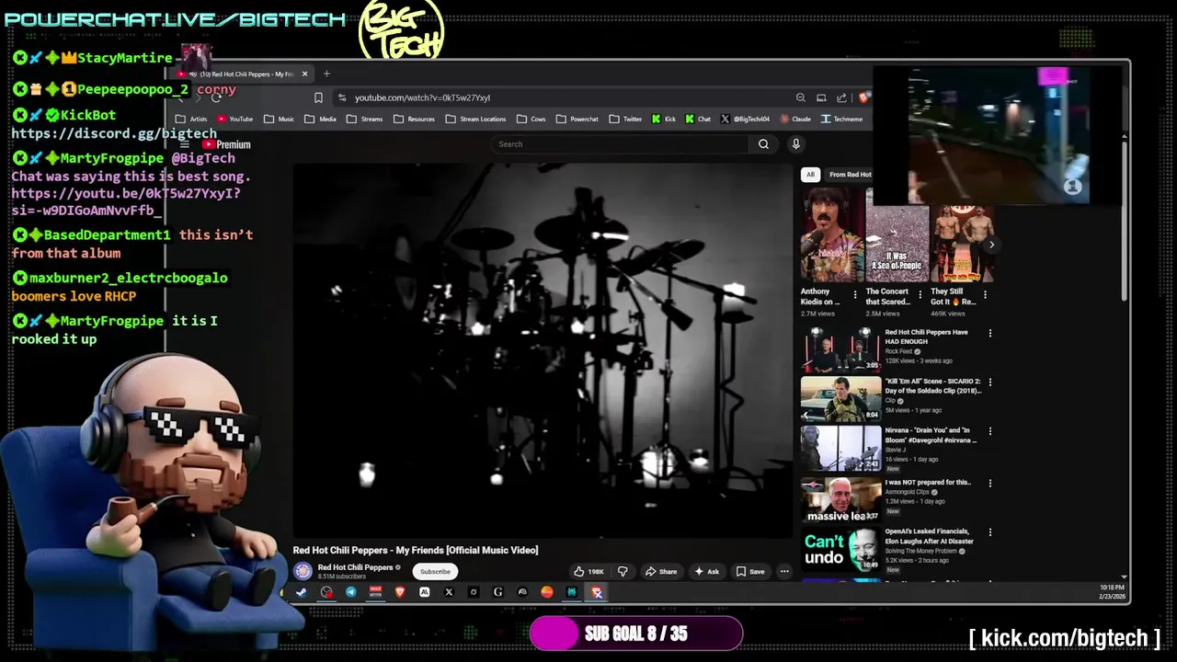Close the Red Hot Chili Peppers tab

(304, 74)
